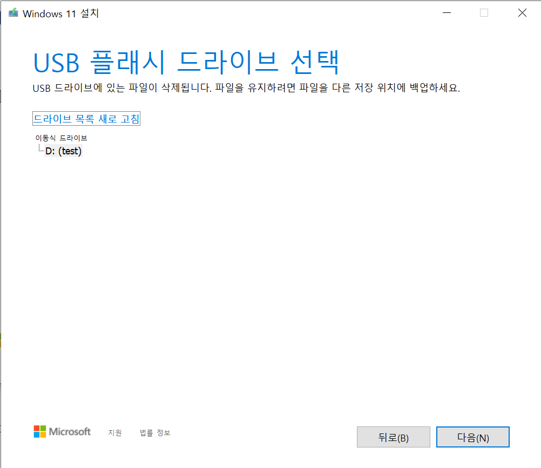Minimize the Windows 11 설치 window
The width and height of the screenshot is (541, 468).
(447, 13)
